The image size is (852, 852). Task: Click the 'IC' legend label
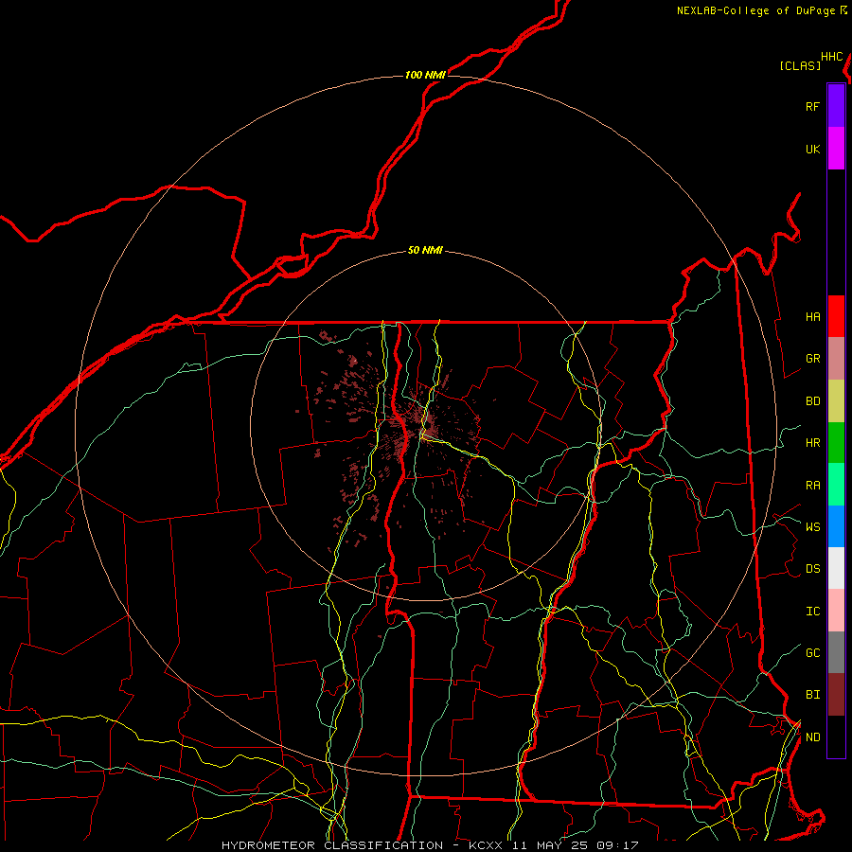[812, 611]
